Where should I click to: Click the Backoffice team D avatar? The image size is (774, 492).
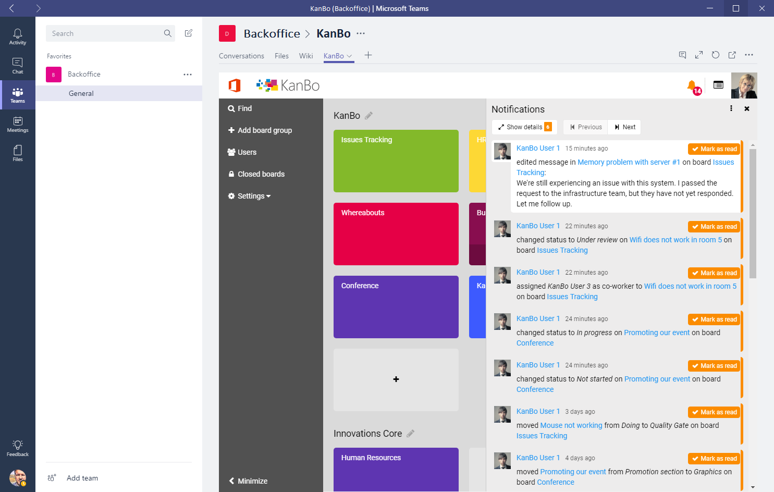click(227, 33)
